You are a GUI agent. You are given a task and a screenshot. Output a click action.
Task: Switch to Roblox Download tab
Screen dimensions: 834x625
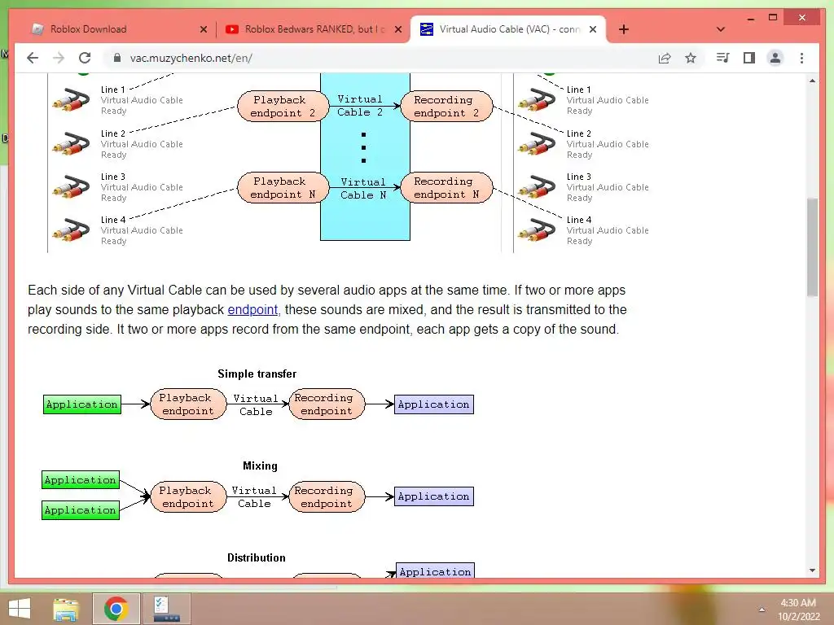pyautogui.click(x=119, y=29)
